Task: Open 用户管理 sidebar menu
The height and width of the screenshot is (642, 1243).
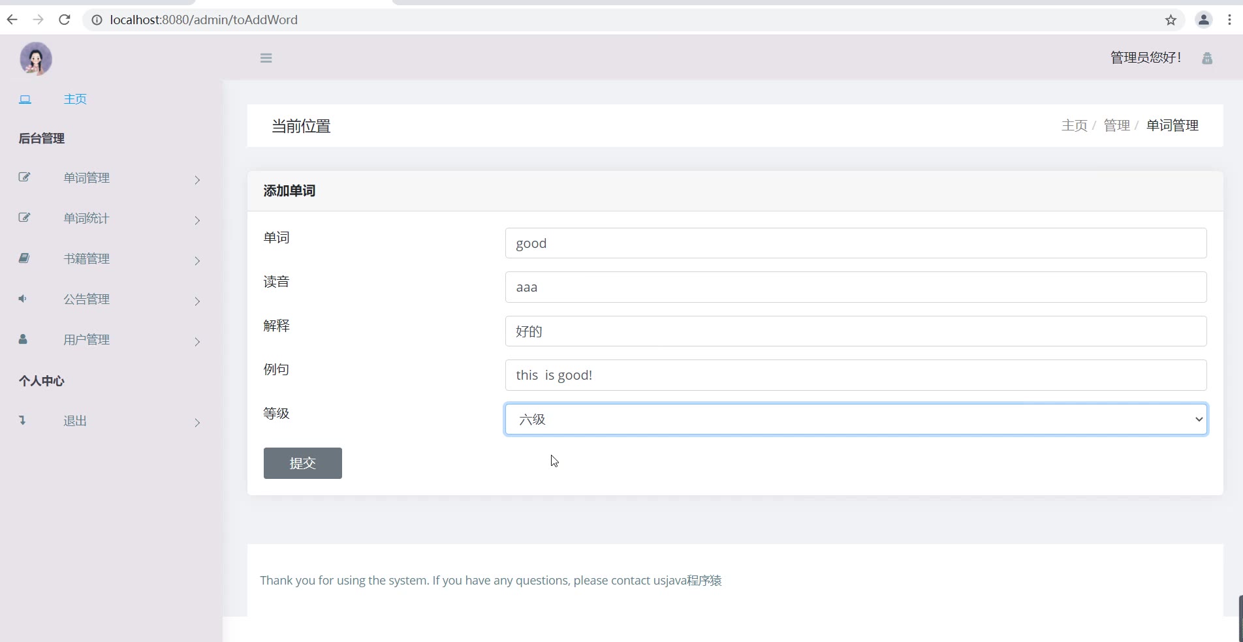Action: coord(86,339)
